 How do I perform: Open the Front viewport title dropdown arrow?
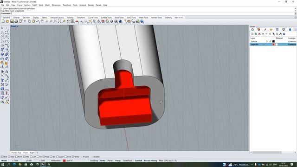point(18,26)
